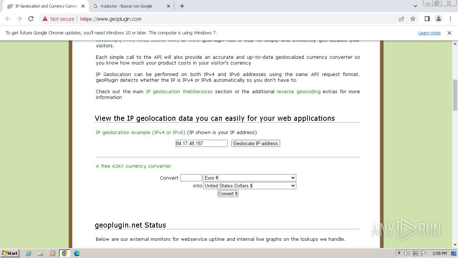
Task: Show hidden system tray icons
Action: [x=399, y=253]
